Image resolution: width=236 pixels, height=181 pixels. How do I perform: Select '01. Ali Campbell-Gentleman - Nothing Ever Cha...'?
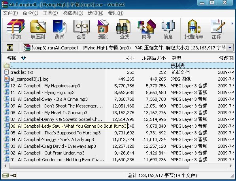(57, 160)
